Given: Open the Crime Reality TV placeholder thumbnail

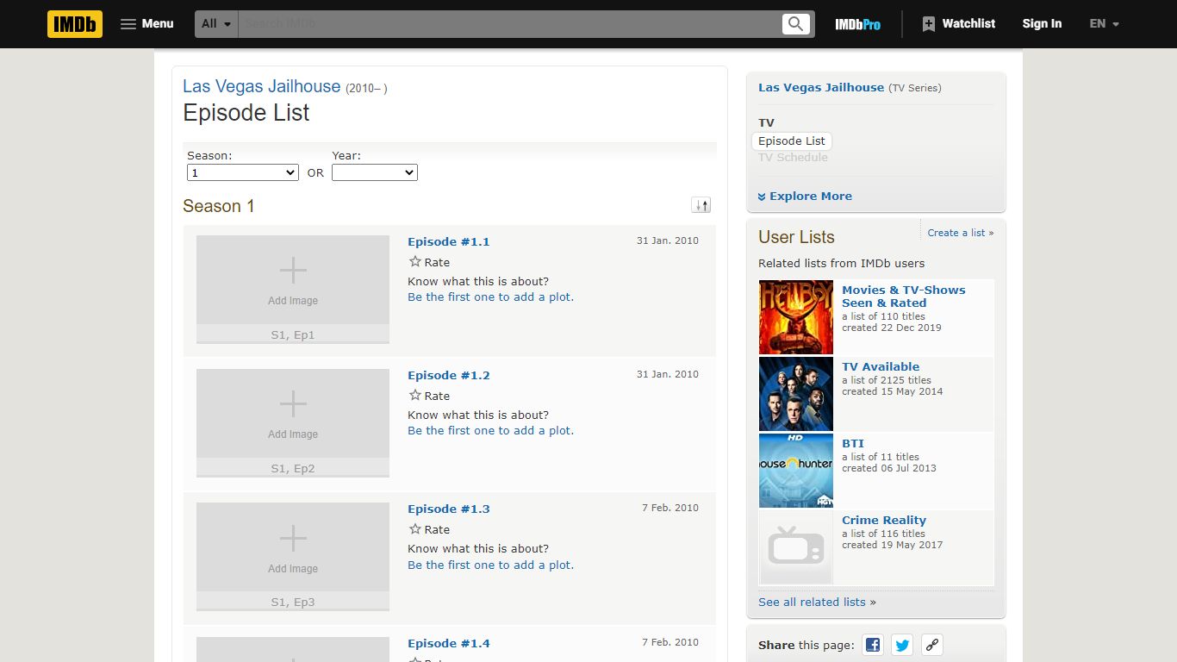Looking at the screenshot, I should tap(796, 547).
